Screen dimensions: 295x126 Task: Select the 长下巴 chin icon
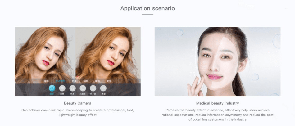click(x=93, y=88)
